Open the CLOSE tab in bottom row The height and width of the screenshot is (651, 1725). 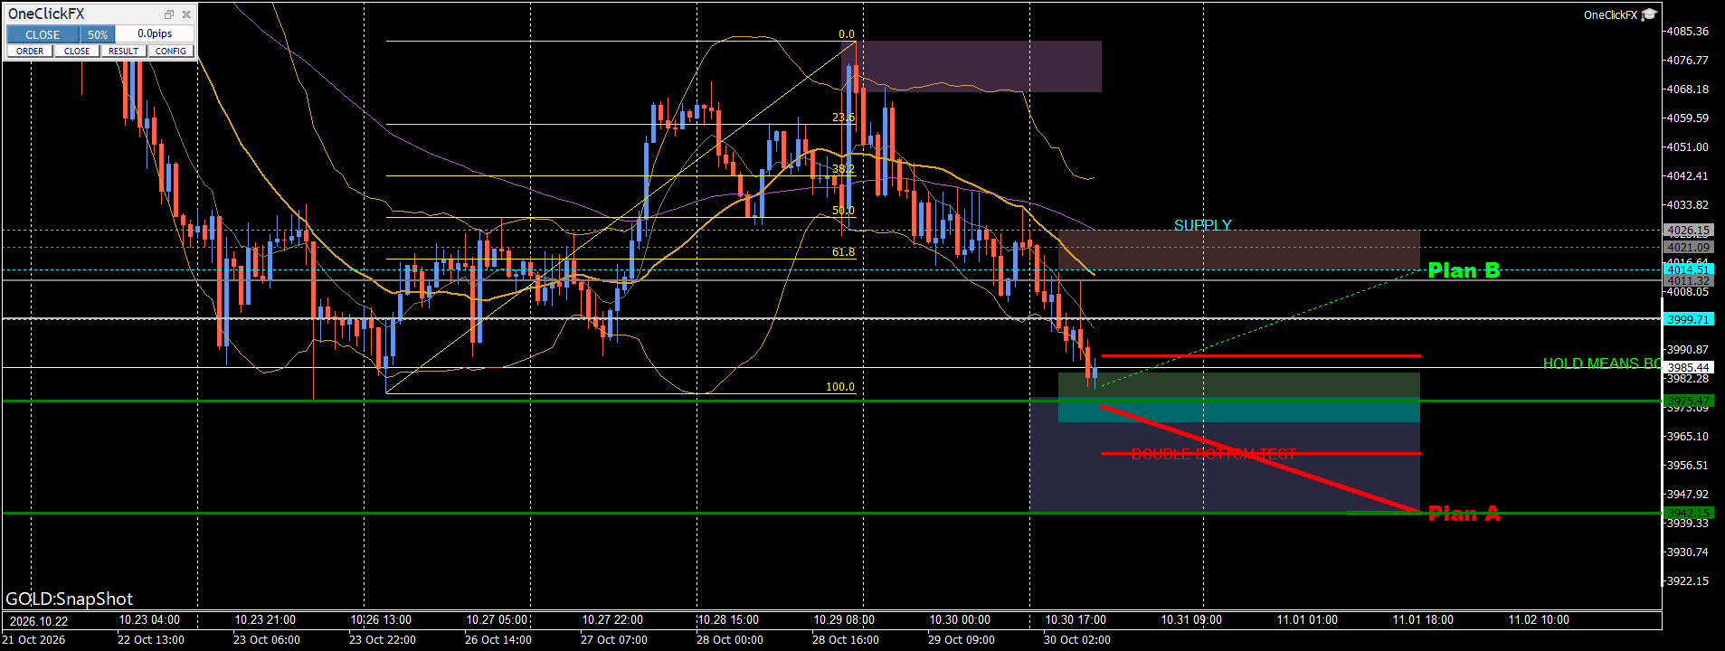77,51
